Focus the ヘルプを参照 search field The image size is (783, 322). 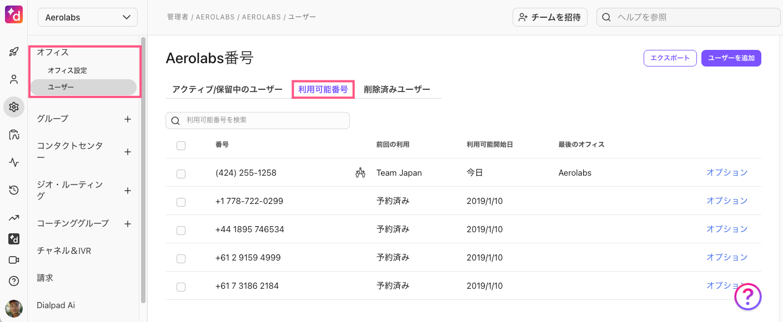(688, 17)
